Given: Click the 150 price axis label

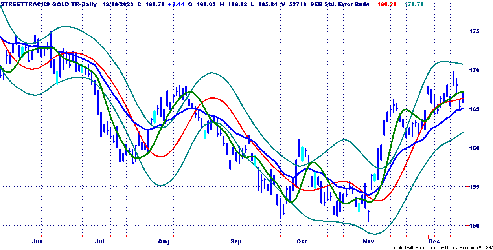Looking at the screenshot, I should click(474, 226).
